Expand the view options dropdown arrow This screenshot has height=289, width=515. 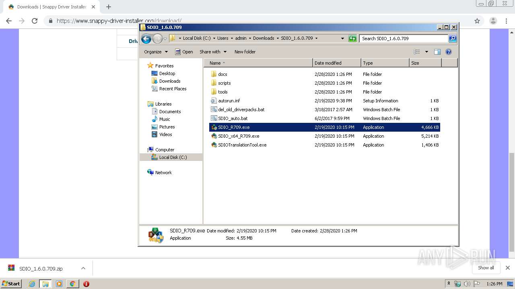coord(426,52)
